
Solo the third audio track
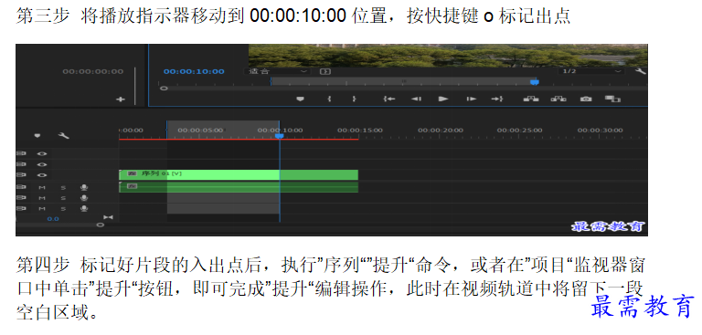pyautogui.click(x=63, y=208)
